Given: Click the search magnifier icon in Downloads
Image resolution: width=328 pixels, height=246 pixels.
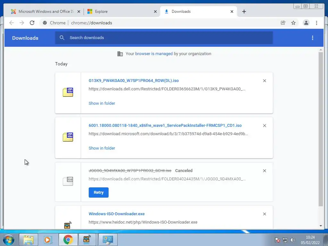Looking at the screenshot, I should [x=62, y=38].
